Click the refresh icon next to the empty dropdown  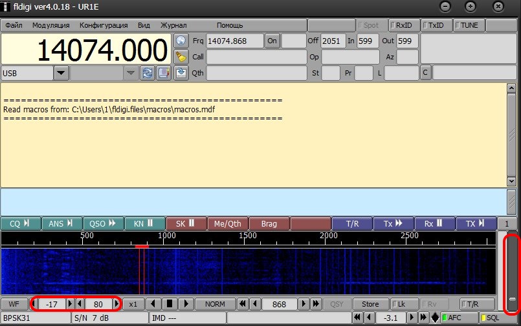click(x=148, y=73)
